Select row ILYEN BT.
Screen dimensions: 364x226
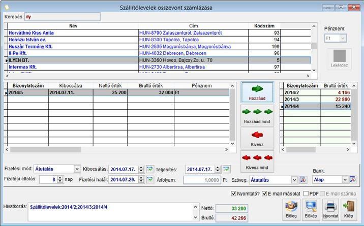pos(159,60)
